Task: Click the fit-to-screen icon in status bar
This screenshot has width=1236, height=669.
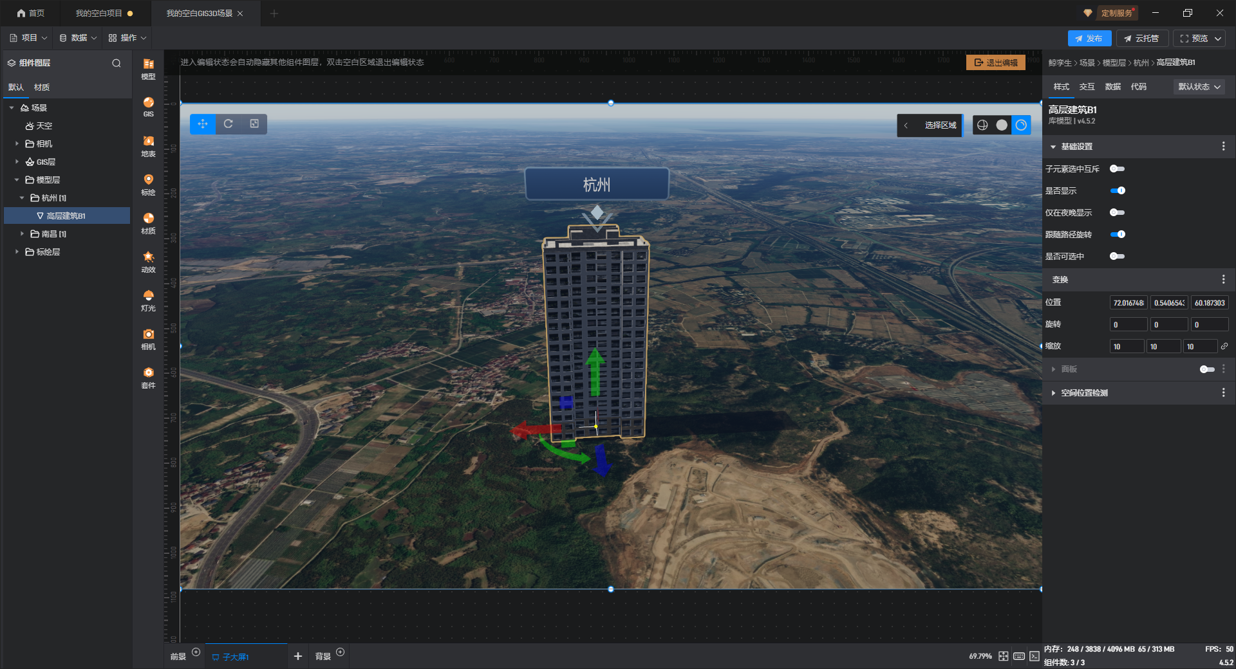Action: [1004, 656]
